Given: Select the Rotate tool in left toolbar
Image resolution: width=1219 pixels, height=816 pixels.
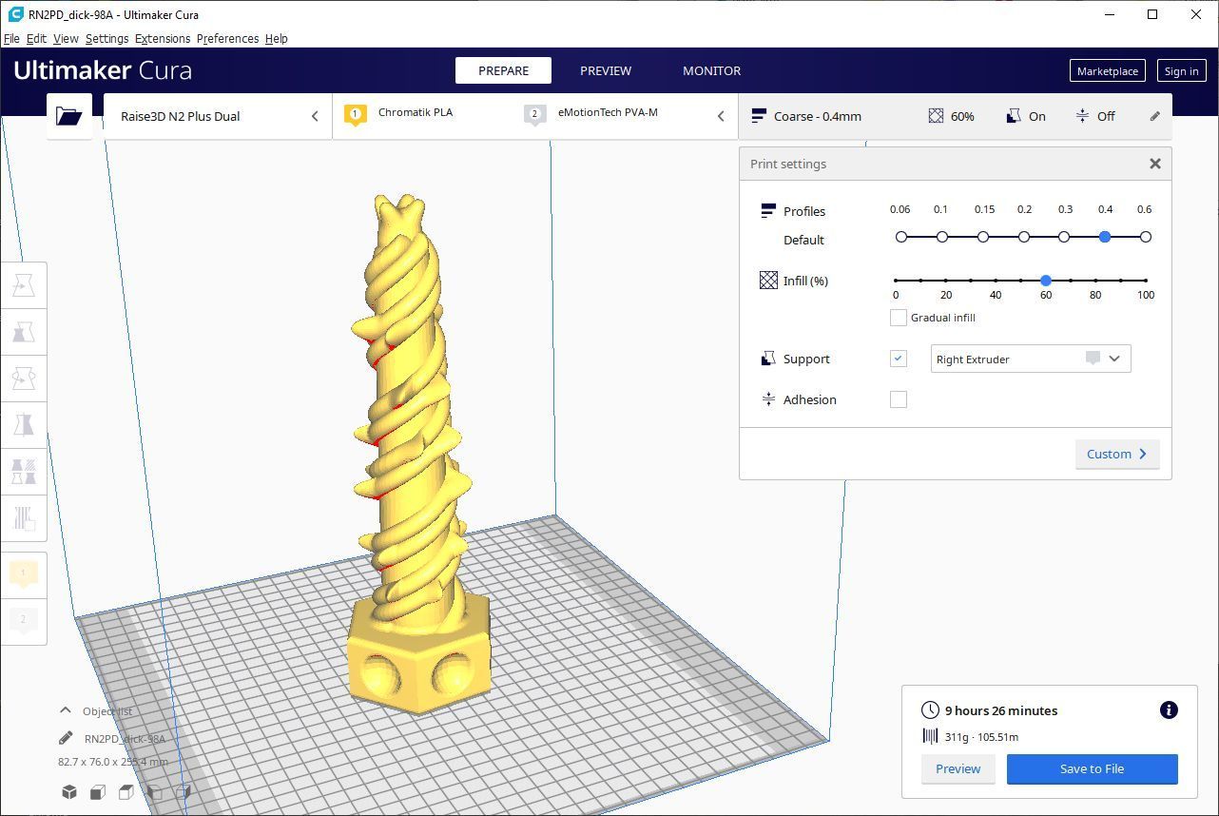Looking at the screenshot, I should (24, 379).
